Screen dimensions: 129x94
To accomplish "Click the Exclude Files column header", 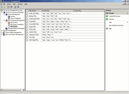I will (x=88, y=11).
